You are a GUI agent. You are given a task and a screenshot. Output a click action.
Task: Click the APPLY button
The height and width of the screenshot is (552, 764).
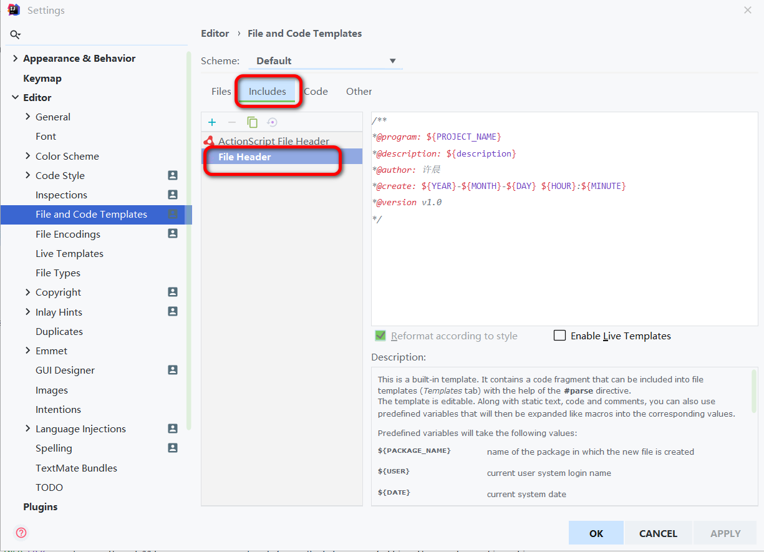[726, 533]
